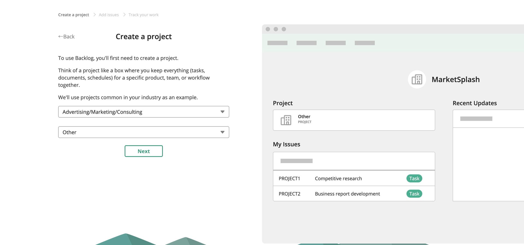Select the Track your work breadcrumb
The height and width of the screenshot is (245, 524).
(x=143, y=15)
